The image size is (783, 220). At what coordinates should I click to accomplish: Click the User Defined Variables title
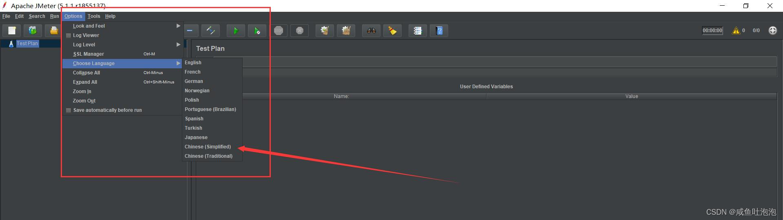(487, 87)
